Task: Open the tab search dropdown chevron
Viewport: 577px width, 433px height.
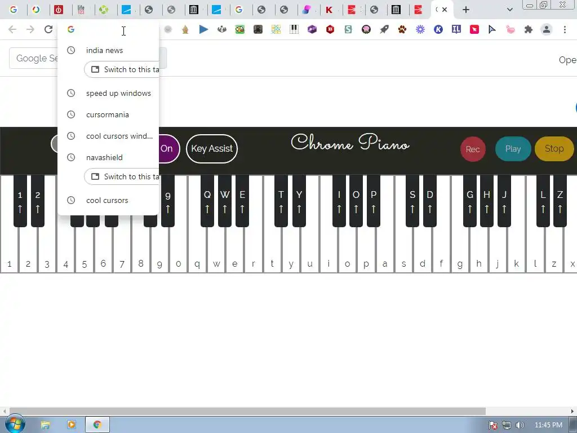Action: pyautogui.click(x=509, y=10)
